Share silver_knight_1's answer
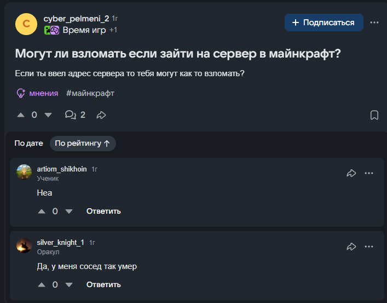Screen dimensions: 387x303 tap(351, 247)
